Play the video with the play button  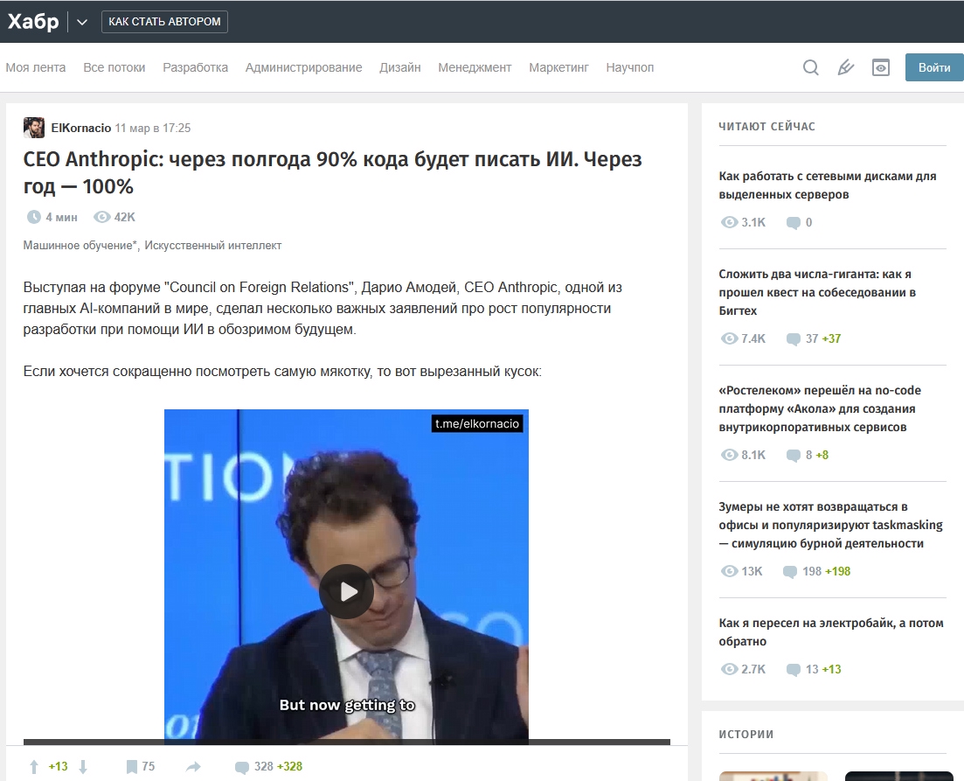pyautogui.click(x=346, y=591)
